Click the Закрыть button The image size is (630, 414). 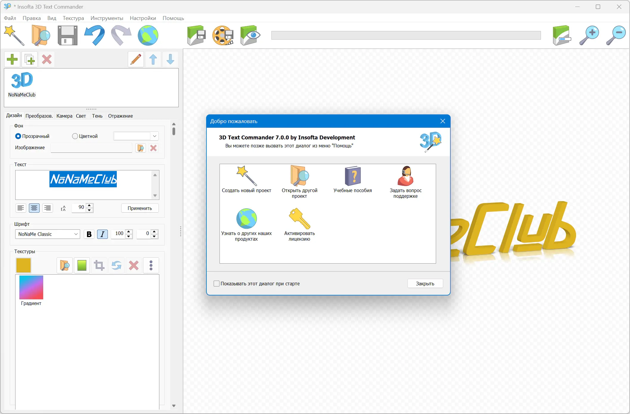coord(425,284)
